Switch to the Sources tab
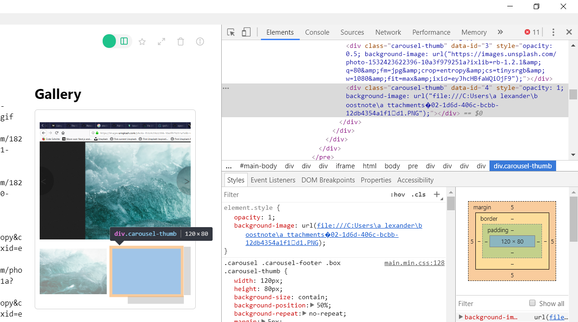 point(352,32)
